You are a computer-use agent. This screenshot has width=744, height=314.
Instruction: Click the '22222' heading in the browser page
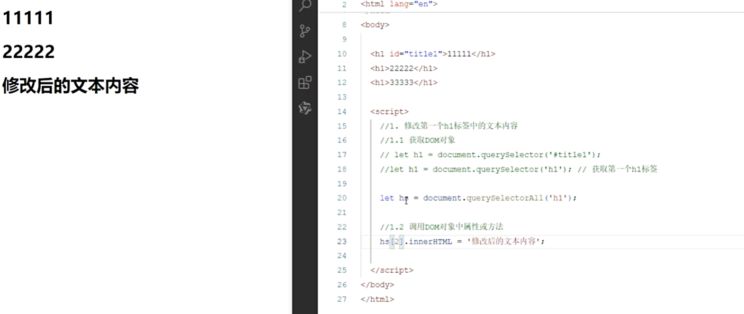coord(29,52)
